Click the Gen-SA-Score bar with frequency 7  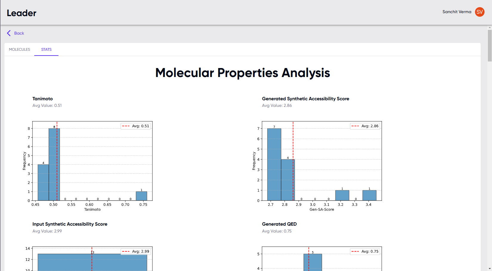(x=274, y=164)
